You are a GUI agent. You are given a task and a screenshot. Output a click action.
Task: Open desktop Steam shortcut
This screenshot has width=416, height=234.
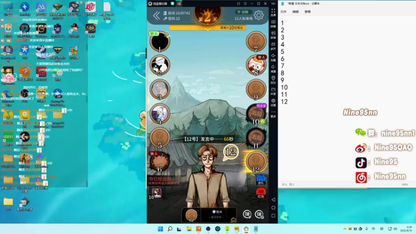point(41,50)
